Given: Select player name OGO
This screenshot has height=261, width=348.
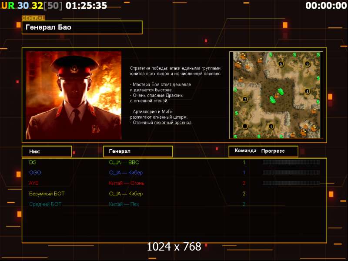Looking at the screenshot, I should click(35, 172).
